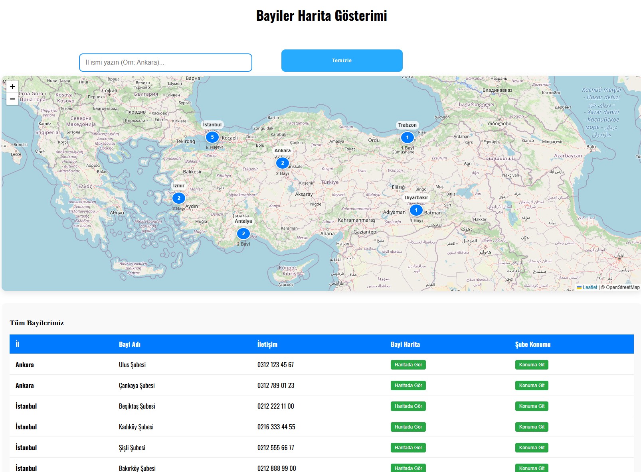Screen dimensions: 641x472
Task: Select the İzmir cluster marker on the map
Action: [178, 197]
